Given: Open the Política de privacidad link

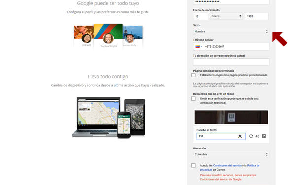Looking at the screenshot, I should (230, 168).
